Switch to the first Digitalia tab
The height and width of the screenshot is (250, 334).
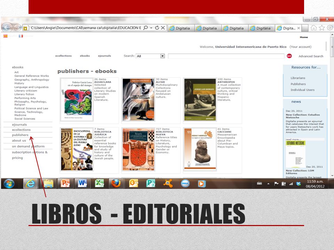pyautogui.click(x=181, y=28)
